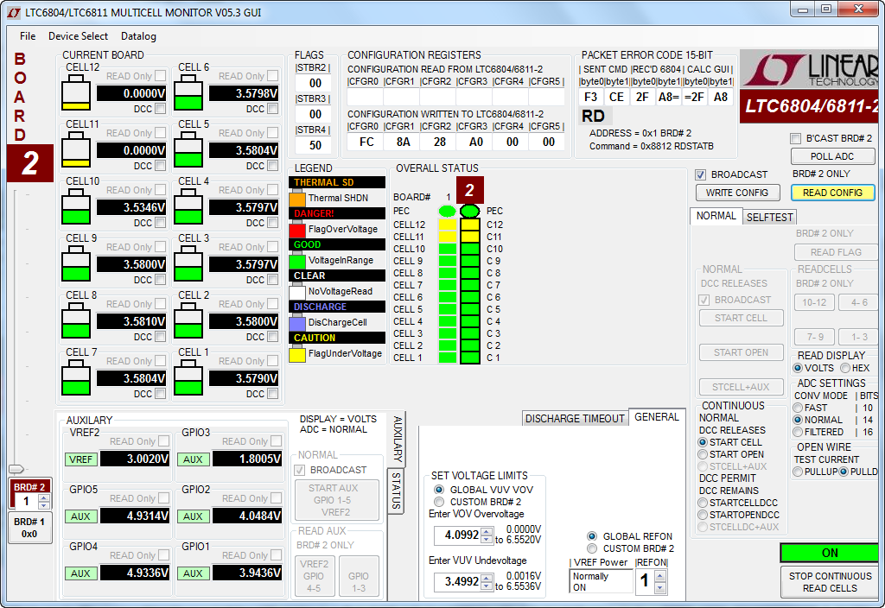The height and width of the screenshot is (608, 885).
Task: Increase the BRD# 2 board number spinner
Action: (x=43, y=497)
